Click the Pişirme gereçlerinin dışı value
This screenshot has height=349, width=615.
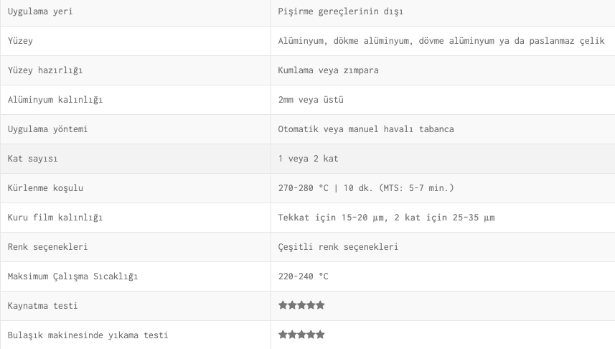pyautogui.click(x=340, y=11)
